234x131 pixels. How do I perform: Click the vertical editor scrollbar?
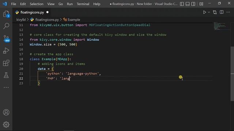232,74
